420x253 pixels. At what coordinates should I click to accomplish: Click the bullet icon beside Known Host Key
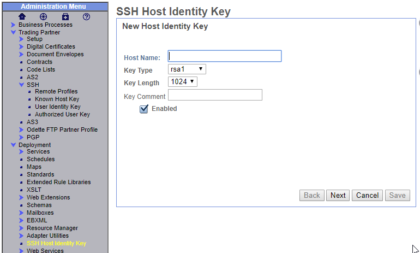click(29, 99)
